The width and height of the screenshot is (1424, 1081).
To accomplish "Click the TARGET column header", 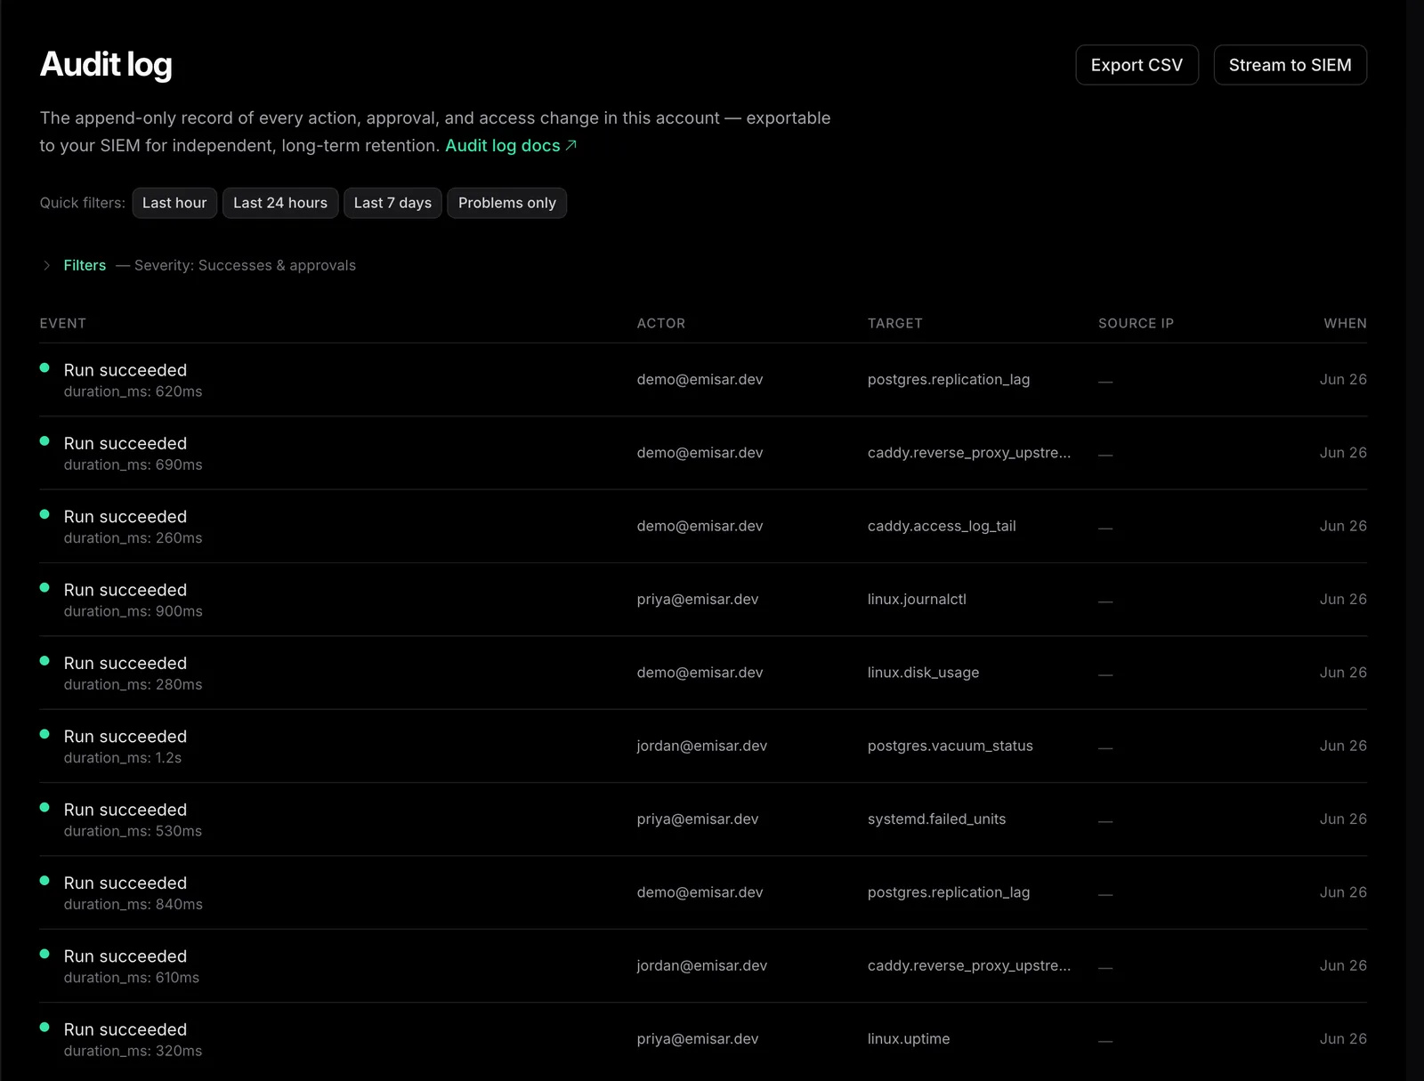I will point(895,323).
